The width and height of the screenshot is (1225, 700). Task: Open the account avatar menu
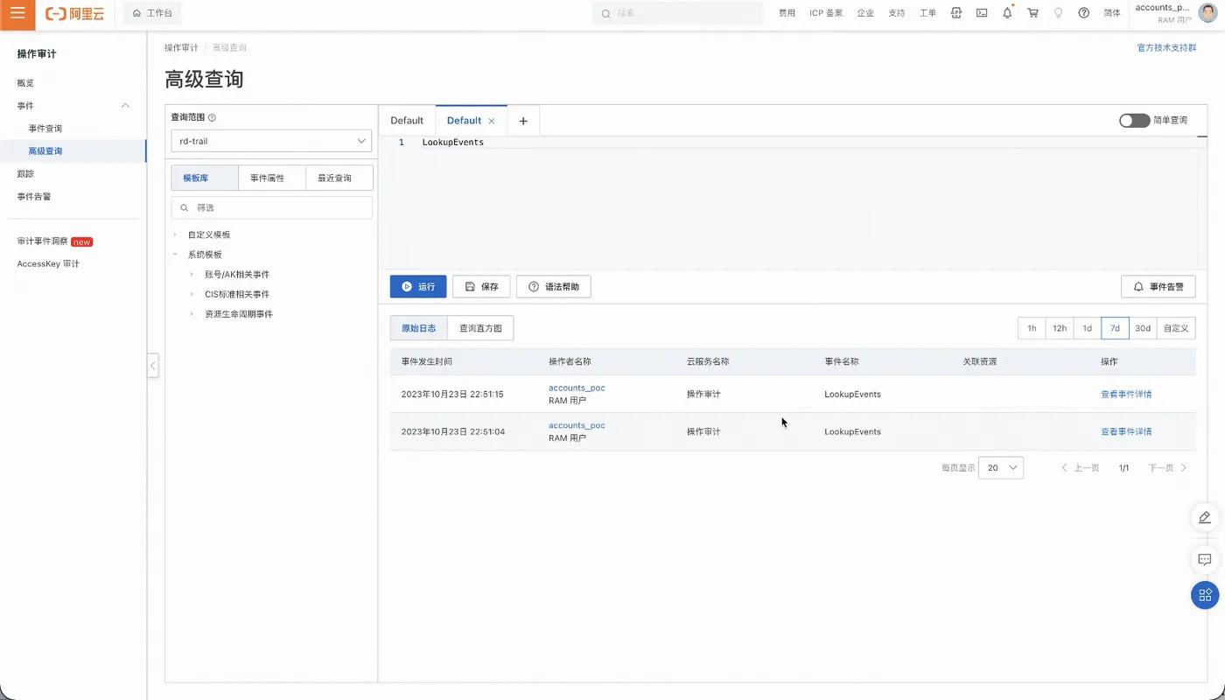pos(1206,13)
